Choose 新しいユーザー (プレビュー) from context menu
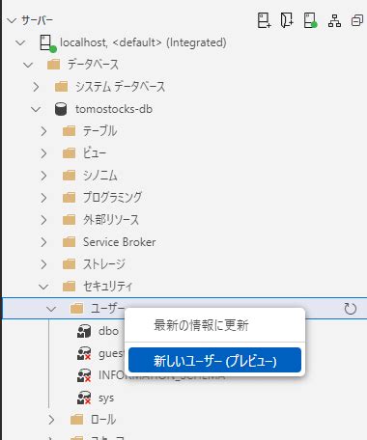Image resolution: width=367 pixels, height=440 pixels. (x=214, y=360)
